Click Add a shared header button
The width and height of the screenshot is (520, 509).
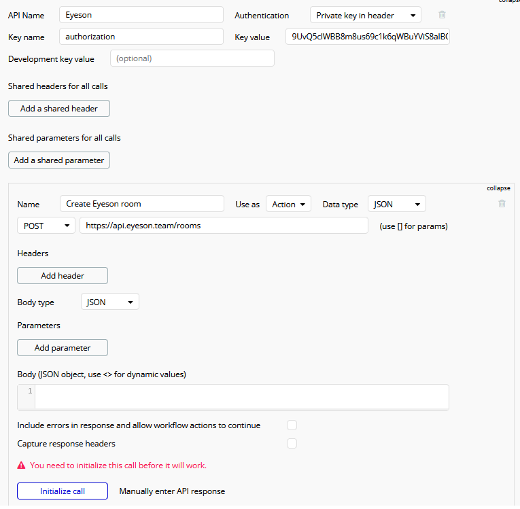coord(59,108)
